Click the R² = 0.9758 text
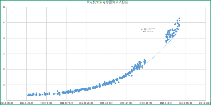211x105 pixels. point(148,31)
